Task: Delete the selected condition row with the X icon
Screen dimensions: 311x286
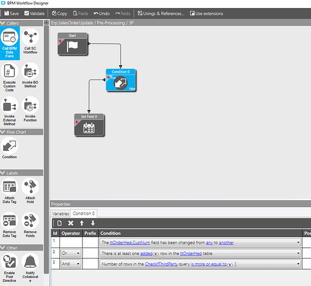Action: point(71,223)
